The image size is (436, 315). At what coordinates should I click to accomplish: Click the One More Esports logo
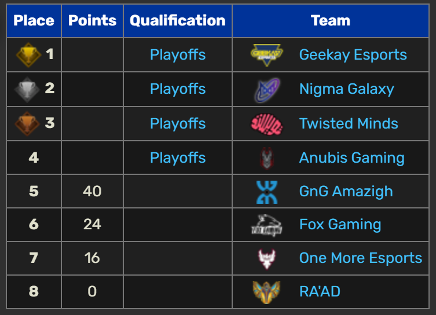pyautogui.click(x=267, y=259)
